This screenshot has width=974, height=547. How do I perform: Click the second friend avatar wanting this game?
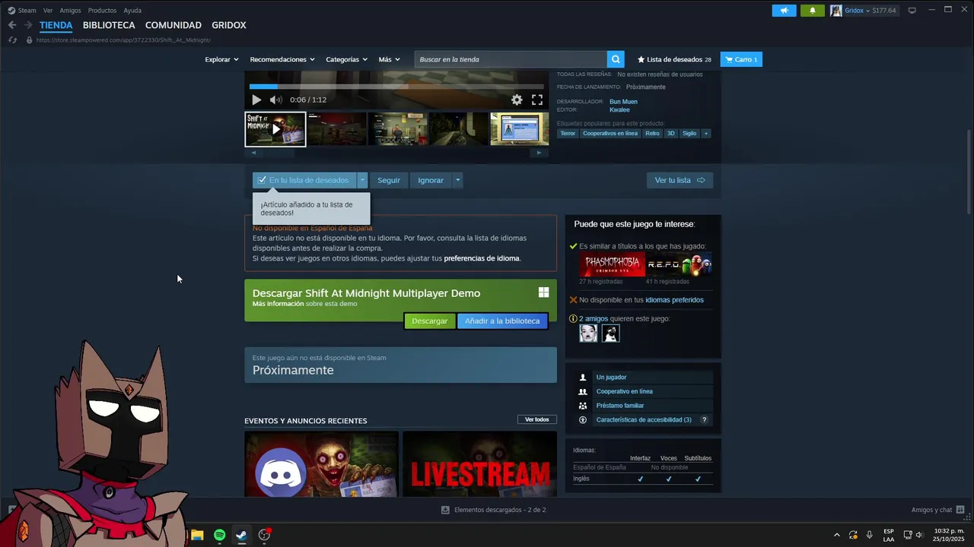click(x=610, y=333)
